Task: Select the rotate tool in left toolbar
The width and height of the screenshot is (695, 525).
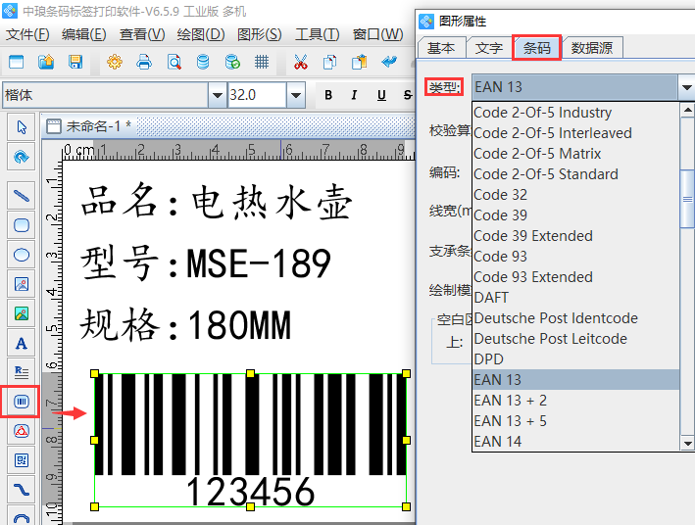Action: pos(22,157)
